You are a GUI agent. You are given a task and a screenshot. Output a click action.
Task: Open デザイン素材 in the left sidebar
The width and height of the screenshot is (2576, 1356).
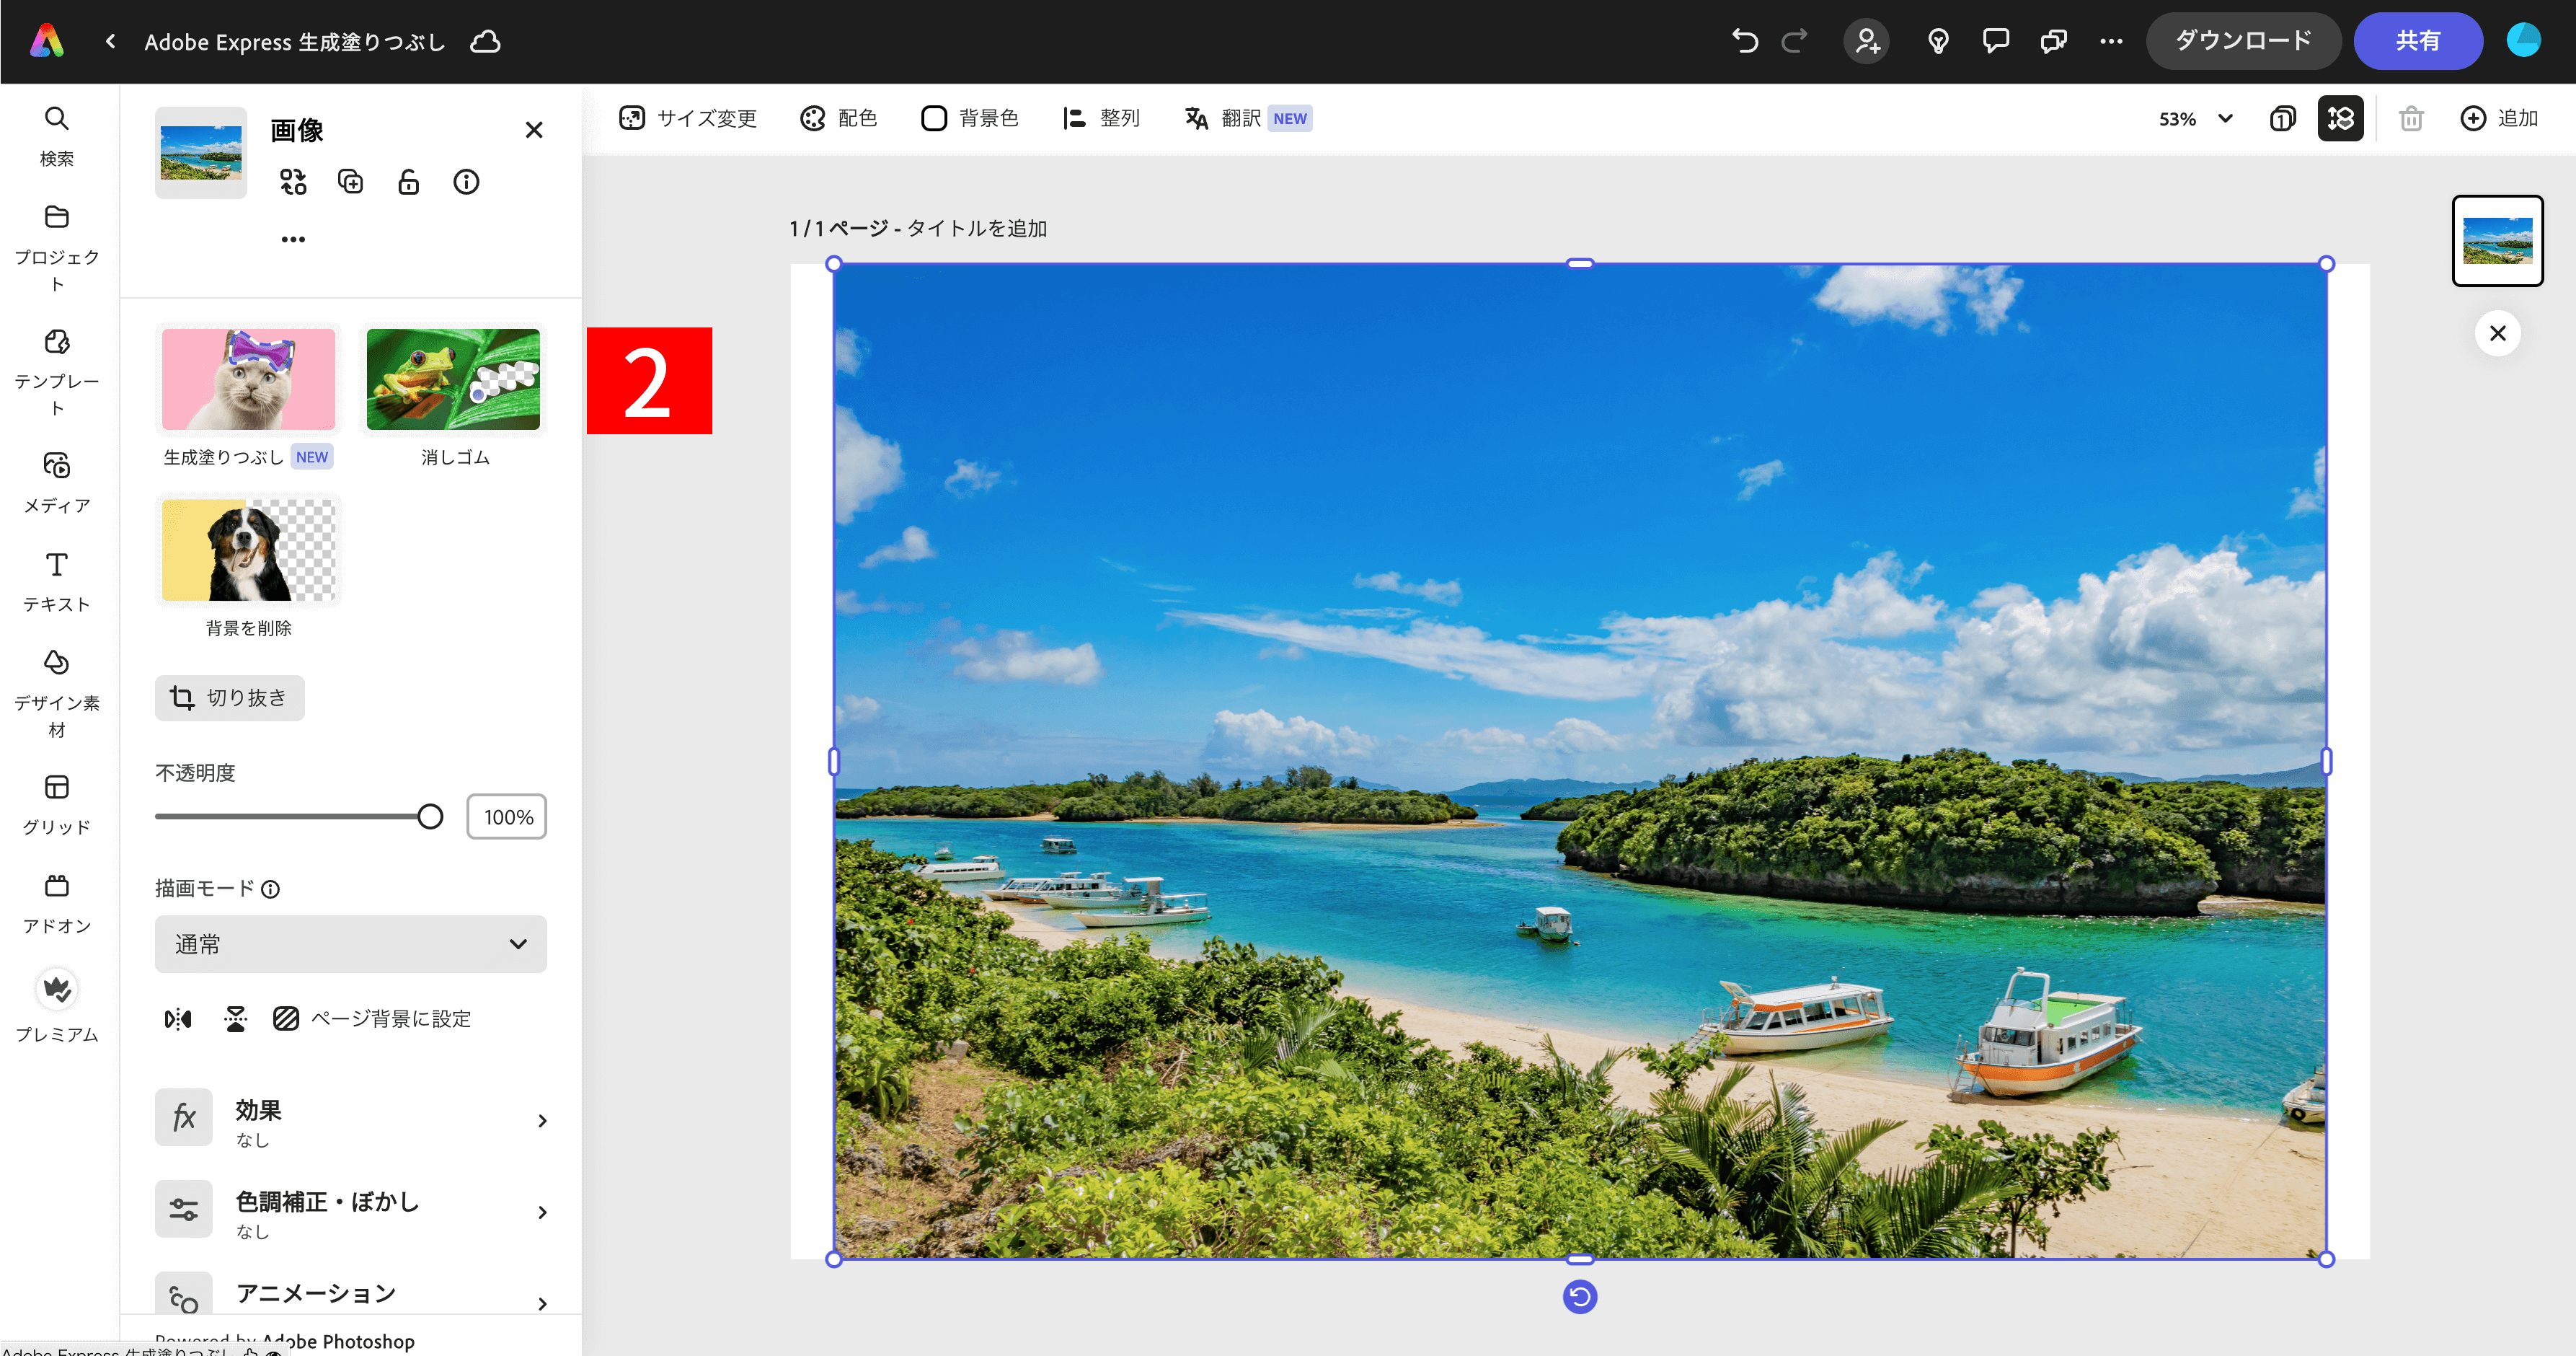coord(57,695)
